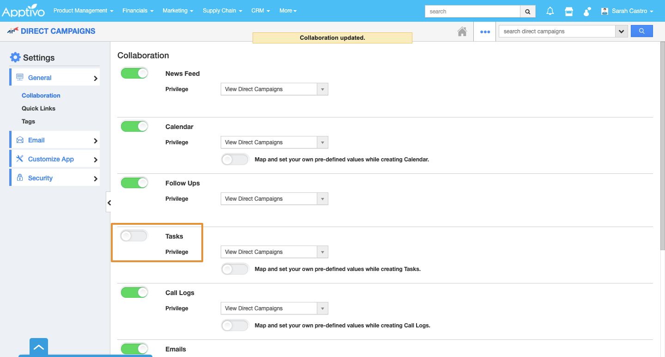The image size is (665, 357).
Task: Open the Supply Chain menu
Action: (x=223, y=11)
